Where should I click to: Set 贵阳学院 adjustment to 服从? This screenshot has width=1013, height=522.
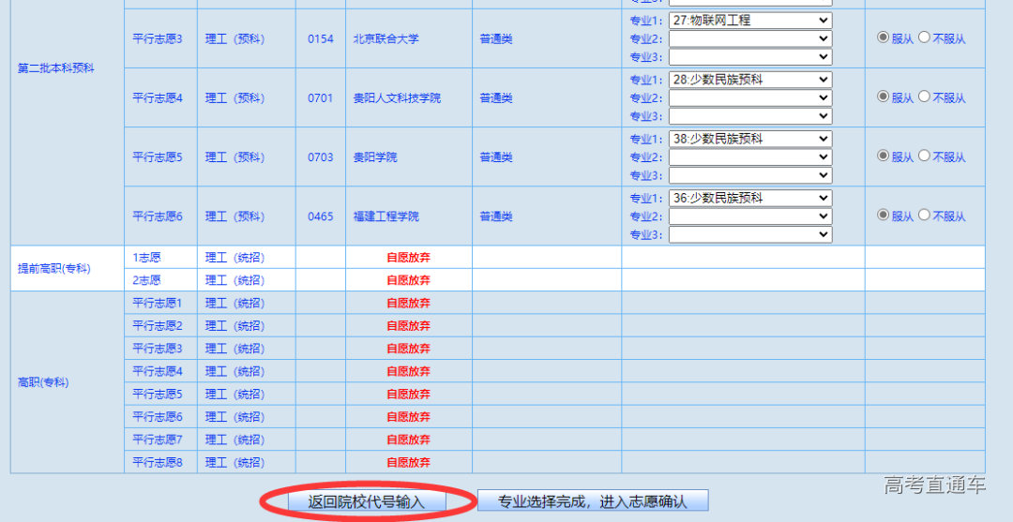click(x=883, y=156)
